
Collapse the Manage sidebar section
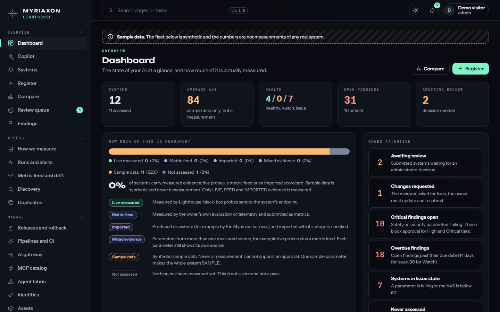82,217
